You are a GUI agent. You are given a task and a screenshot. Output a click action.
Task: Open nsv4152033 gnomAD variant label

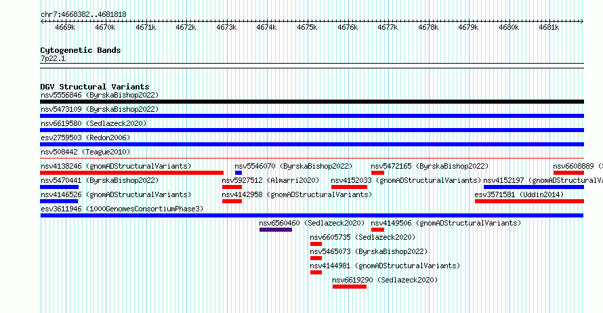[406, 180]
